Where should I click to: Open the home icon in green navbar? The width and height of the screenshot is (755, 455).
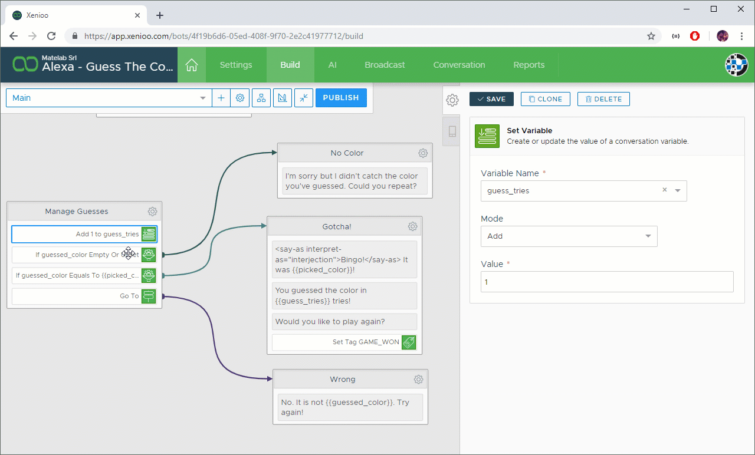191,65
